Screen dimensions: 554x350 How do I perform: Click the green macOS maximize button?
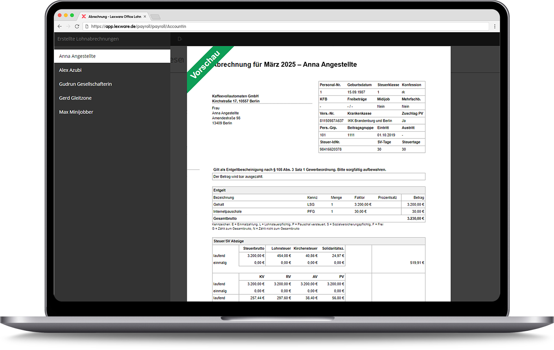pyautogui.click(x=72, y=15)
